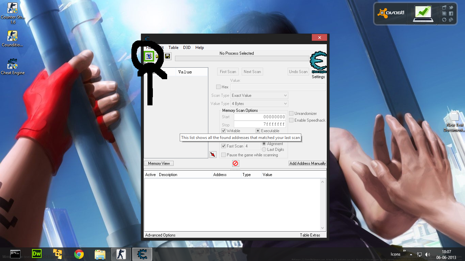Select the Alignment radio button
This screenshot has height=261, width=465.
click(x=264, y=144)
